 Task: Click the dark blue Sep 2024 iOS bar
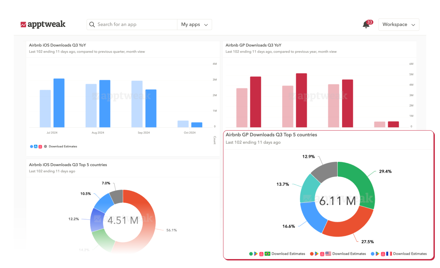pyautogui.click(x=151, y=109)
